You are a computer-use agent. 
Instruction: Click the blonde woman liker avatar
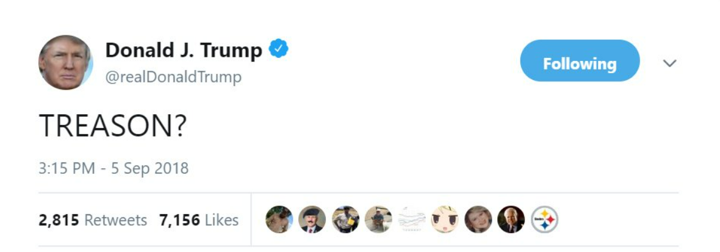tap(478, 220)
